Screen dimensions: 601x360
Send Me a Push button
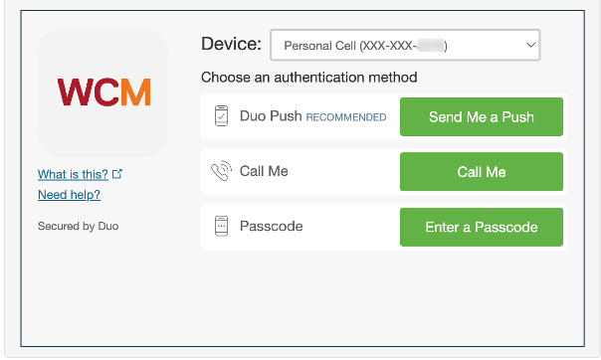pos(482,116)
